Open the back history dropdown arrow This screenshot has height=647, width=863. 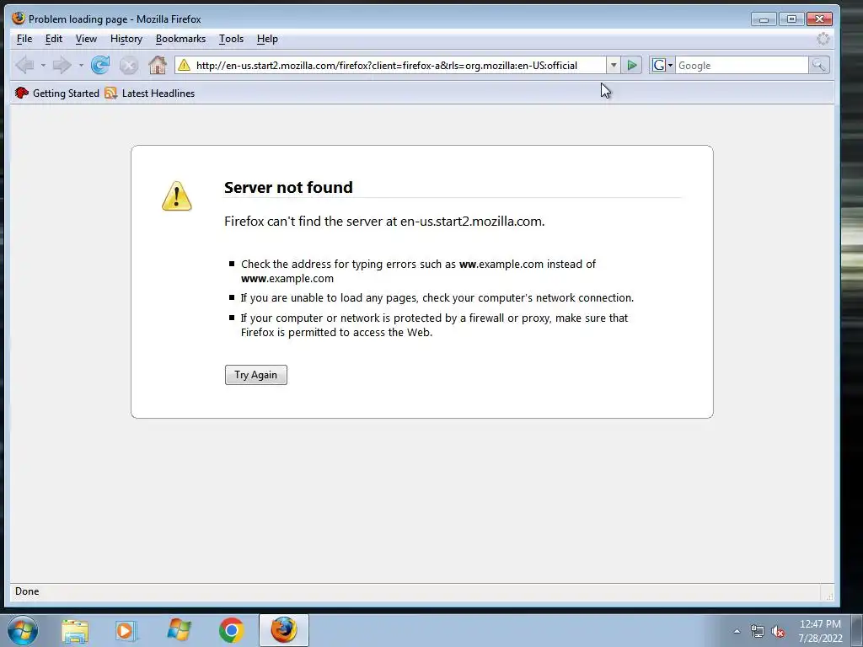point(43,66)
